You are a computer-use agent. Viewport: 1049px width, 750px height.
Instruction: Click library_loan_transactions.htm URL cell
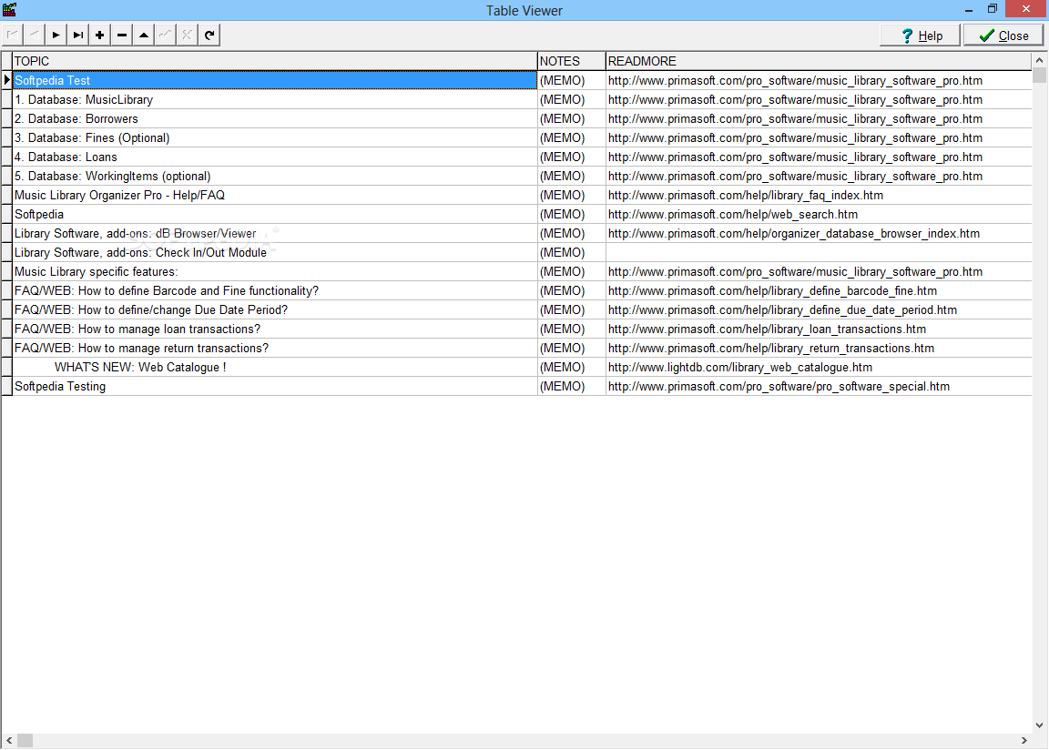(x=819, y=329)
